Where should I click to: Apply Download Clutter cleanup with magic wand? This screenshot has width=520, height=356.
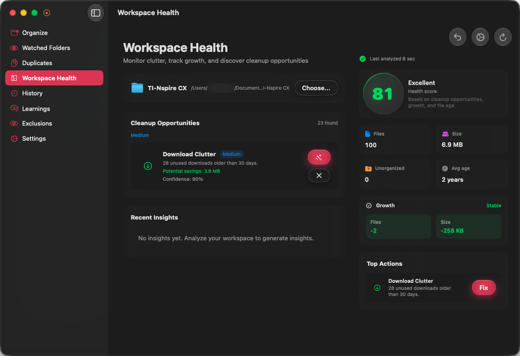click(x=319, y=157)
